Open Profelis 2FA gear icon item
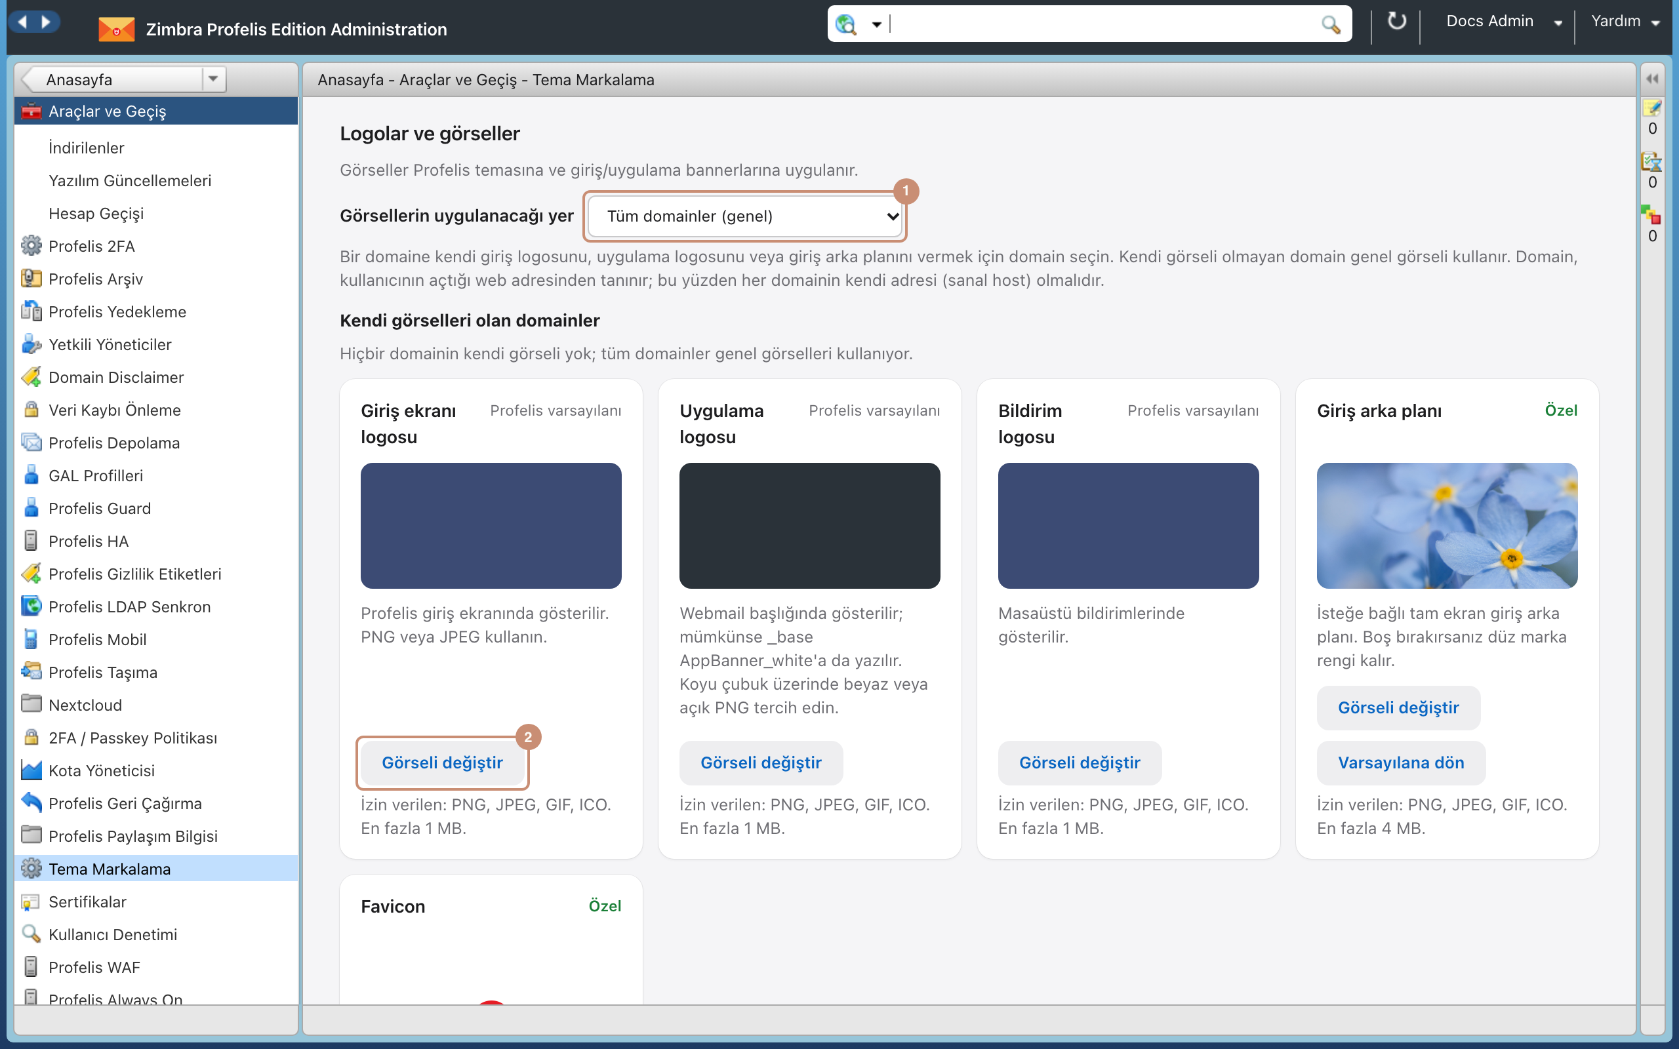Viewport: 1679px width, 1049px height. tap(31, 246)
